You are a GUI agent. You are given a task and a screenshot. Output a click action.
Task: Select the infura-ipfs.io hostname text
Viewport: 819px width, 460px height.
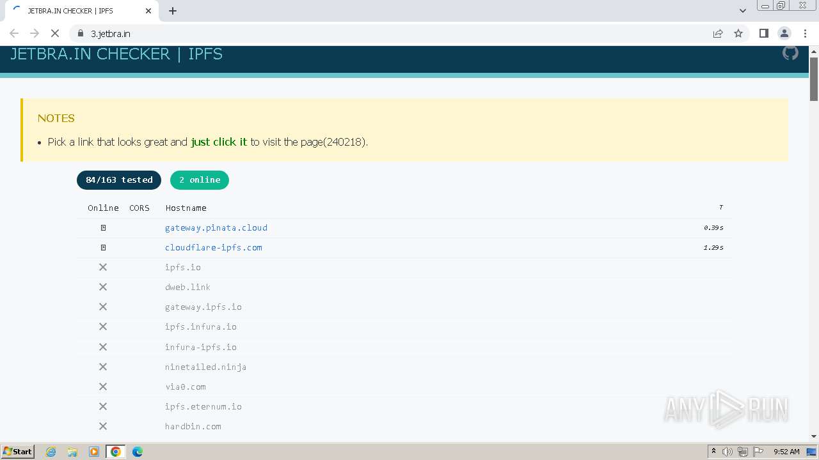[x=201, y=347]
